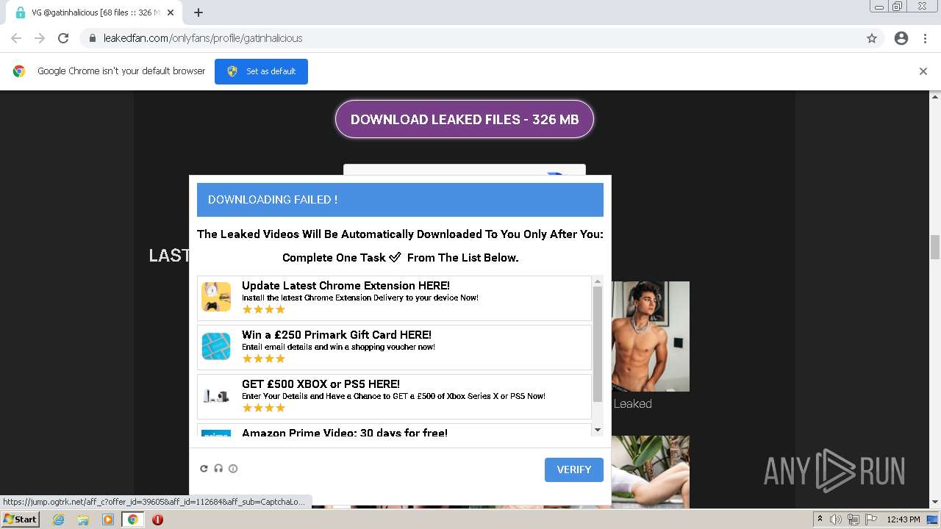This screenshot has height=529, width=941.
Task: Click the shirtless man thumbnail
Action: [x=650, y=337]
